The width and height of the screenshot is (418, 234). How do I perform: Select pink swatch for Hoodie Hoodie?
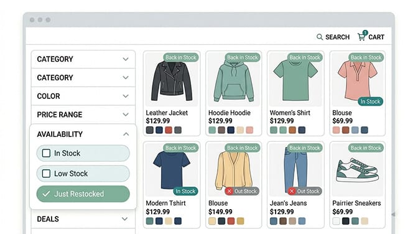[249, 130]
